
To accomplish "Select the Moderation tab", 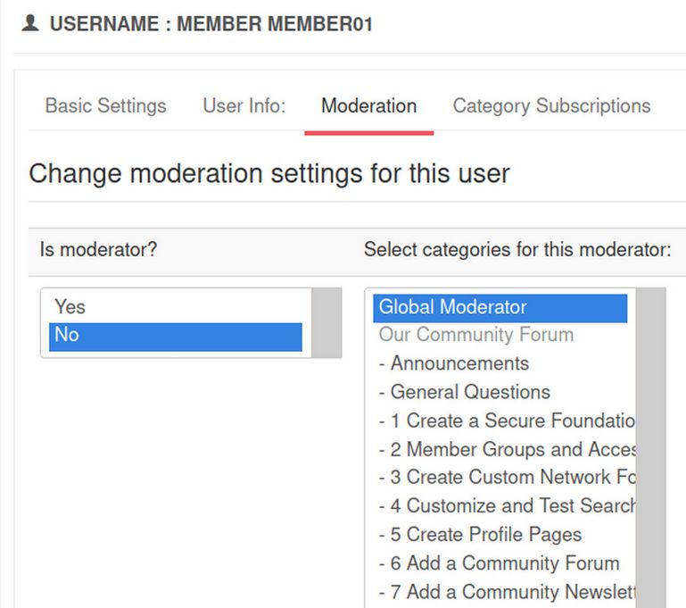I will tap(368, 105).
